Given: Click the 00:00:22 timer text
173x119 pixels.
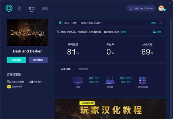Looking at the screenshot, I should click(72, 32).
